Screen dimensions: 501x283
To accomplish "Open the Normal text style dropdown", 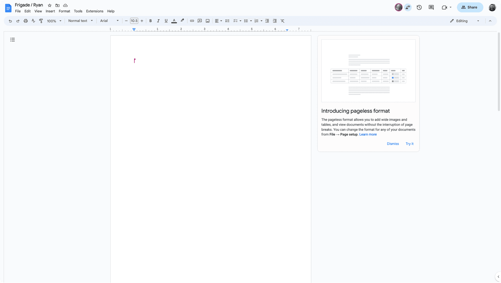I will (x=80, y=21).
